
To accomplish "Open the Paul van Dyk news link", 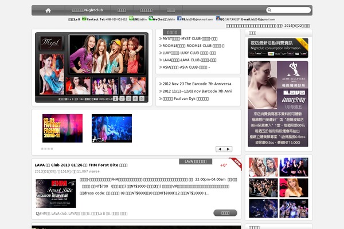I will (x=186, y=99).
